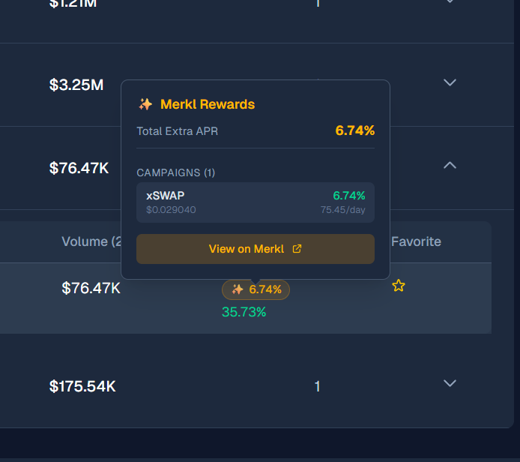Toggle the yellow Favorite star
Image resolution: width=520 pixels, height=462 pixels.
click(x=399, y=286)
